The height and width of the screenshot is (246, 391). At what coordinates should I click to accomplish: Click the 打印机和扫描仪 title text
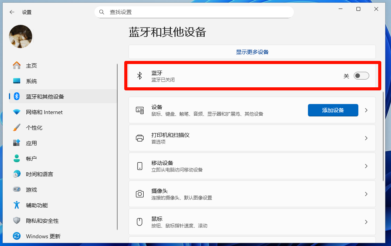tap(170, 135)
